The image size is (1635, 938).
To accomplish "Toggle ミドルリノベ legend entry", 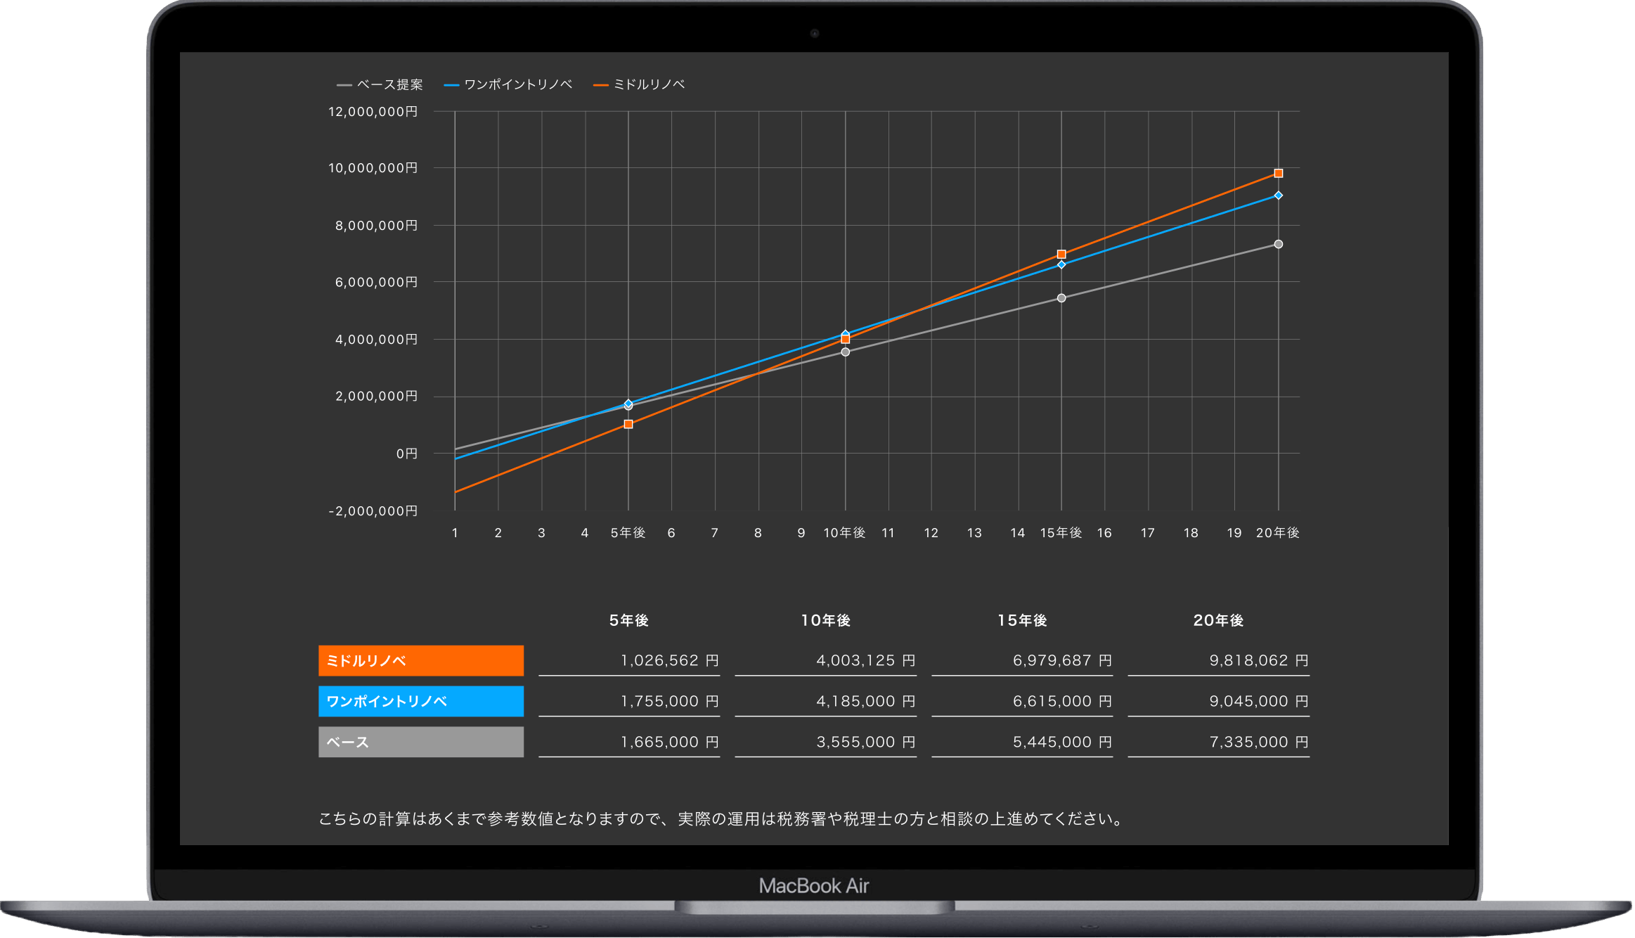I will click(x=639, y=84).
